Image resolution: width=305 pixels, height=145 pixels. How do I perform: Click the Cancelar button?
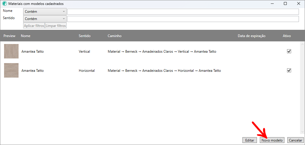click(295, 140)
